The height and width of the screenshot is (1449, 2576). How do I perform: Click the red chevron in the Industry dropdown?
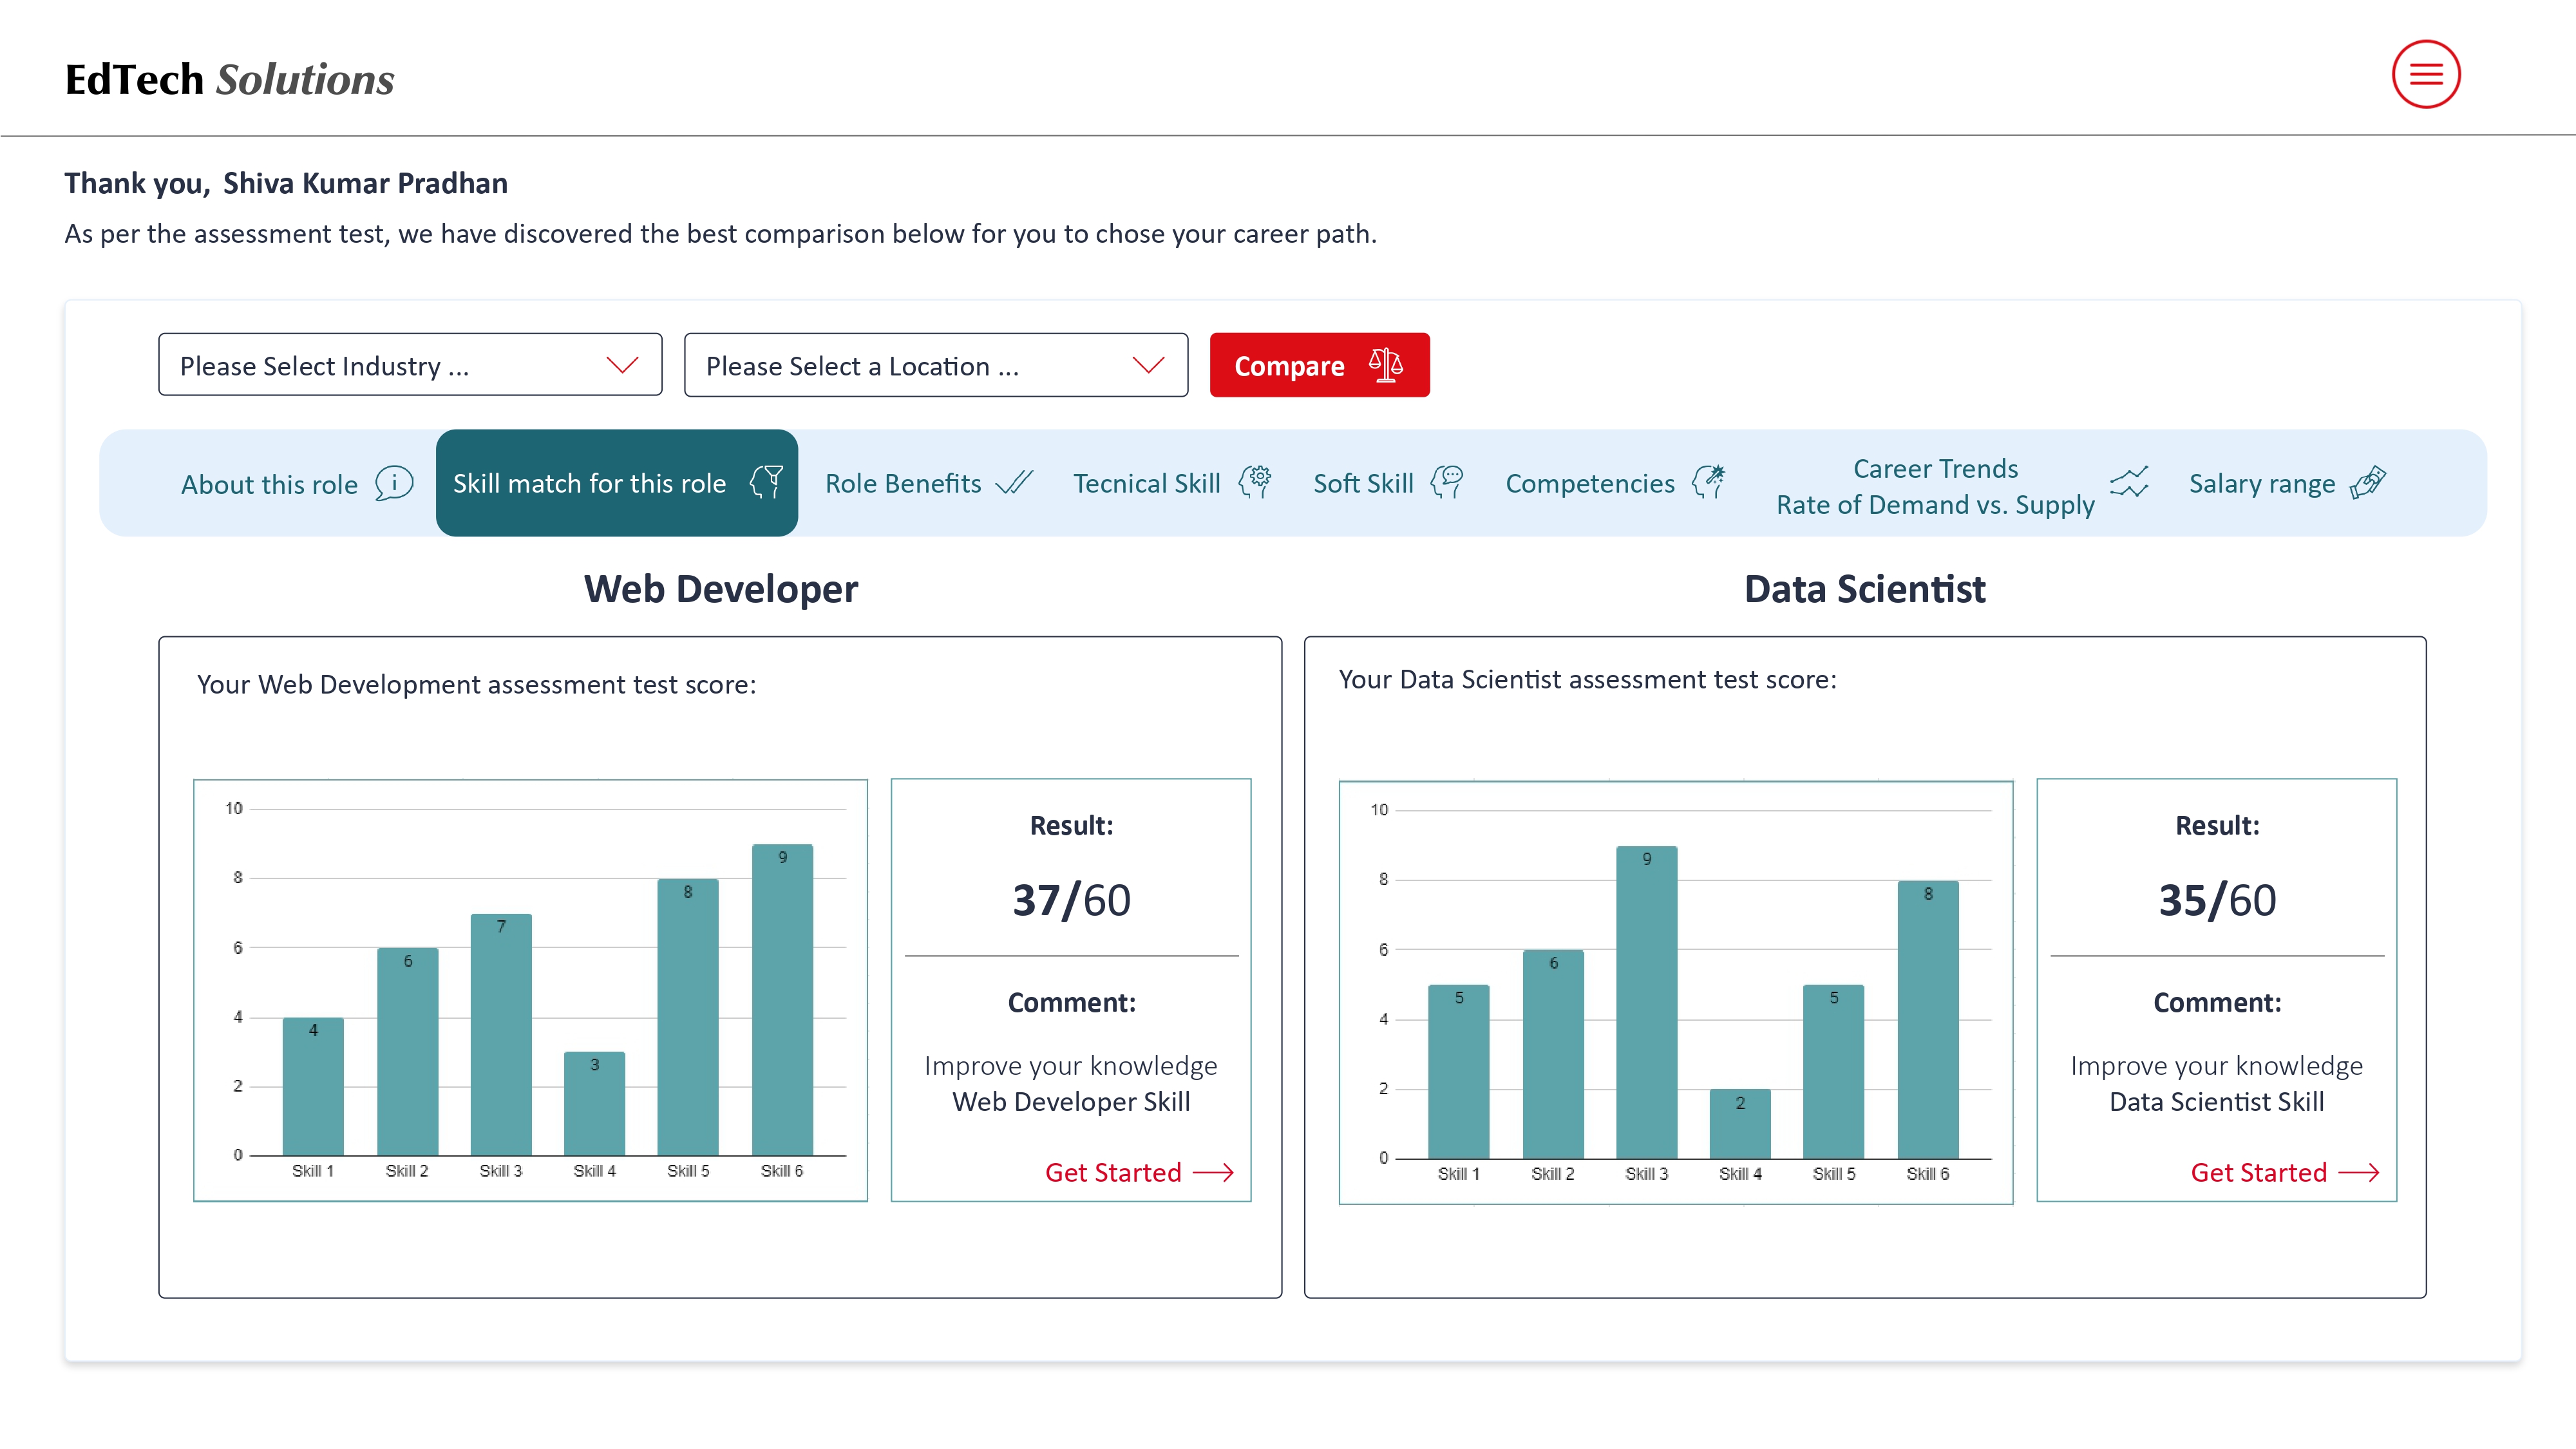pyautogui.click(x=622, y=365)
